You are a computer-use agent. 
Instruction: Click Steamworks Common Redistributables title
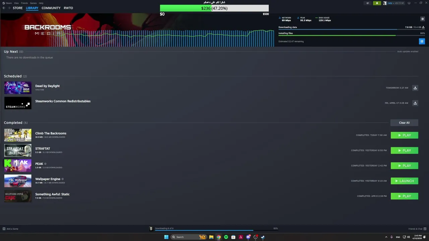coord(63,101)
